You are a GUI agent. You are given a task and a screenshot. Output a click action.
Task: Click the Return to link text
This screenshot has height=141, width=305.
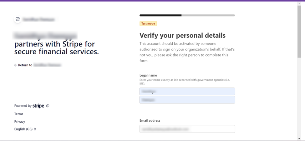[x=25, y=65]
